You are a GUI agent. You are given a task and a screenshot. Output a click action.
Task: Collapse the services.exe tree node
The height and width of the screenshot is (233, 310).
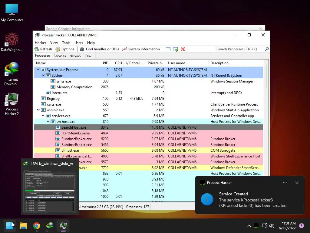pyautogui.click(x=43, y=116)
